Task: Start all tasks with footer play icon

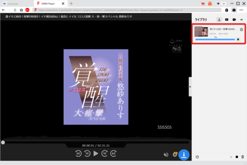Action: pyautogui.click(x=231, y=157)
